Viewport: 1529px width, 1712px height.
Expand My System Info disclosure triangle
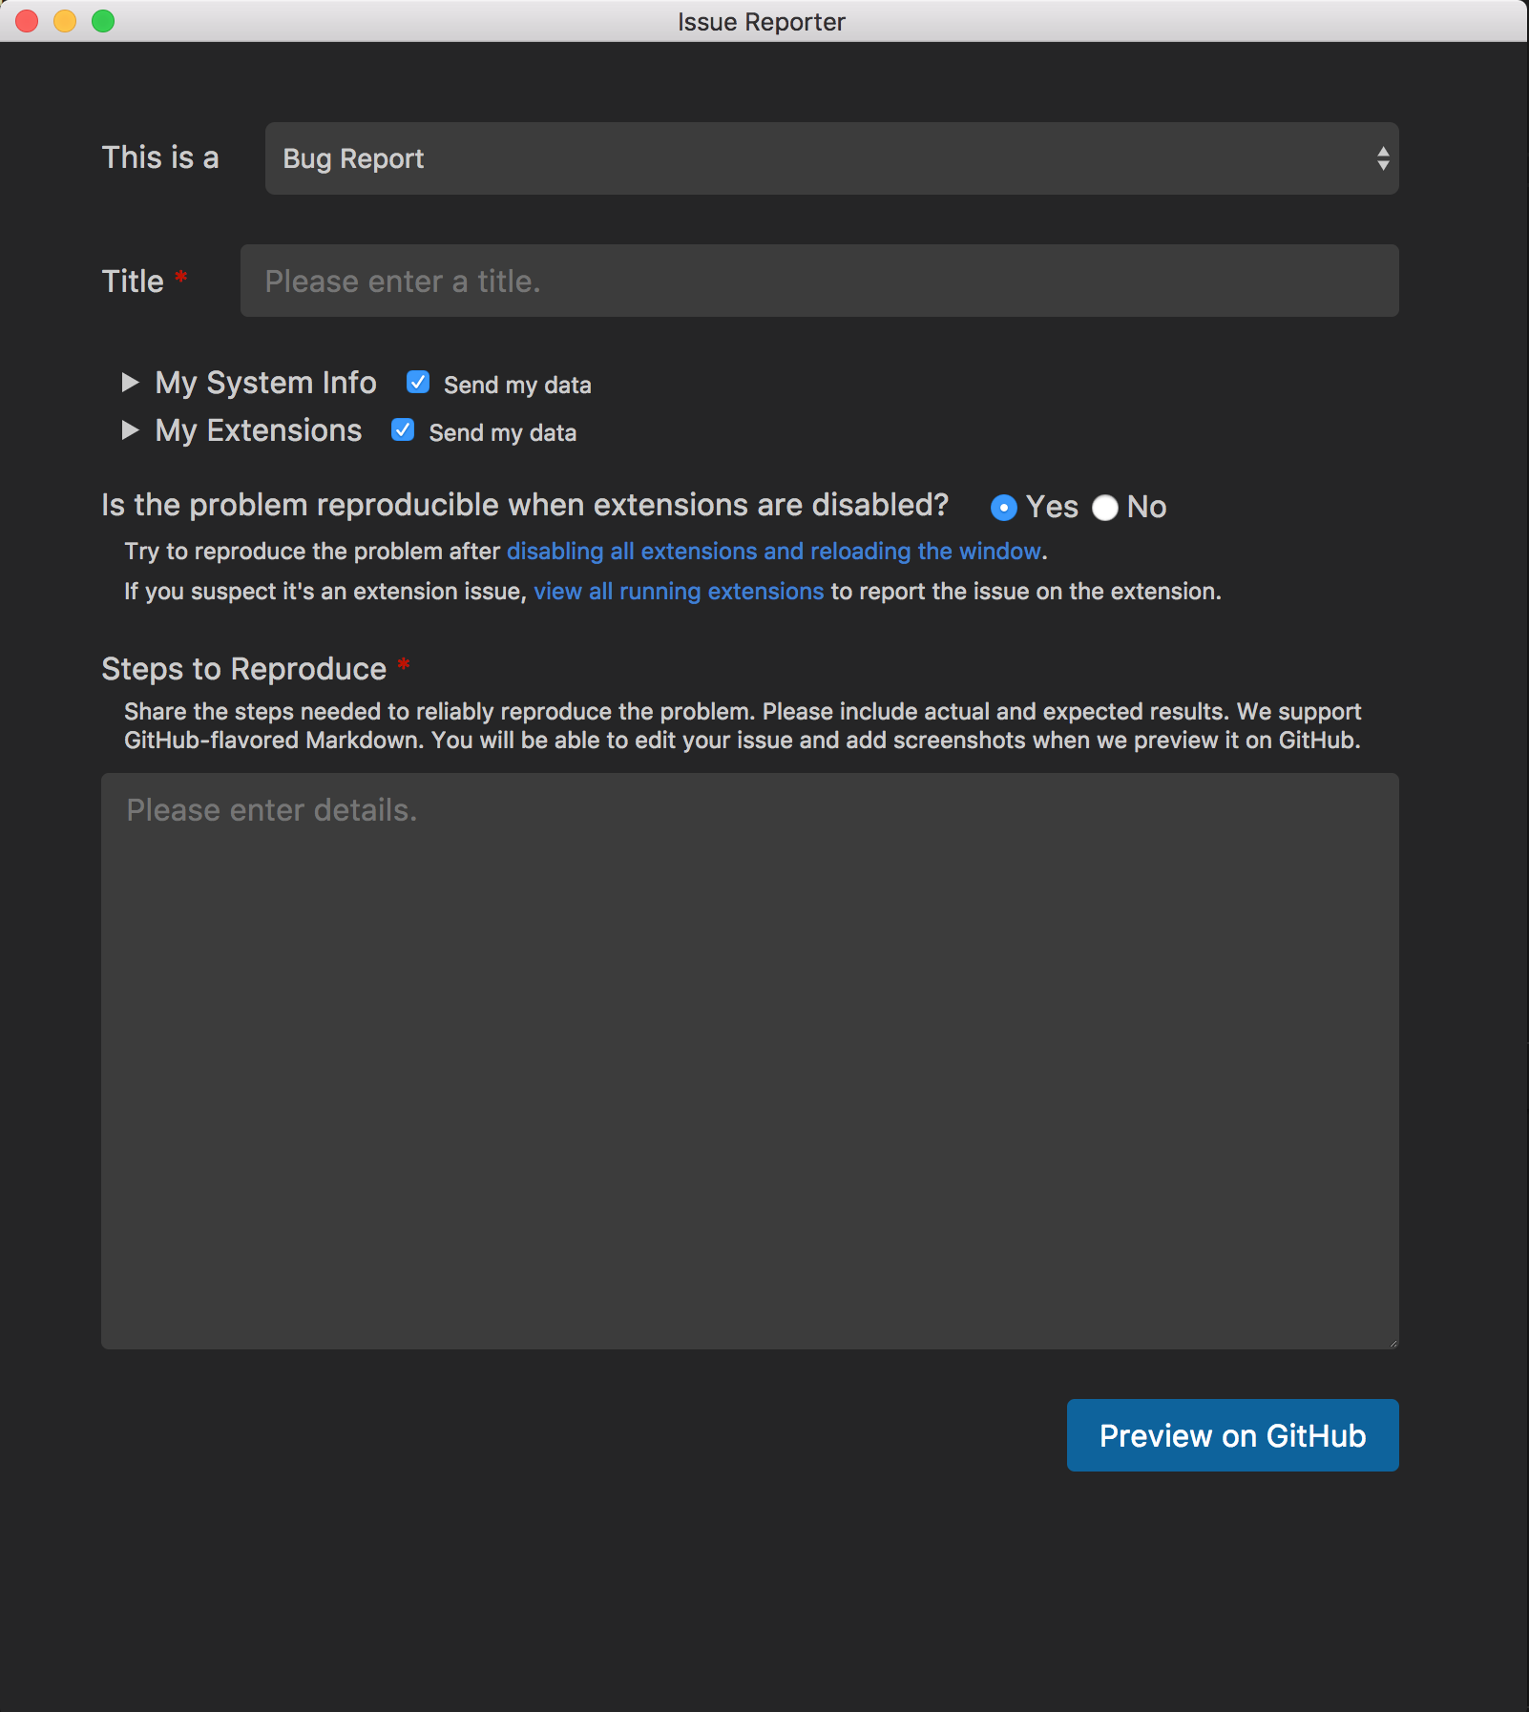[131, 383]
